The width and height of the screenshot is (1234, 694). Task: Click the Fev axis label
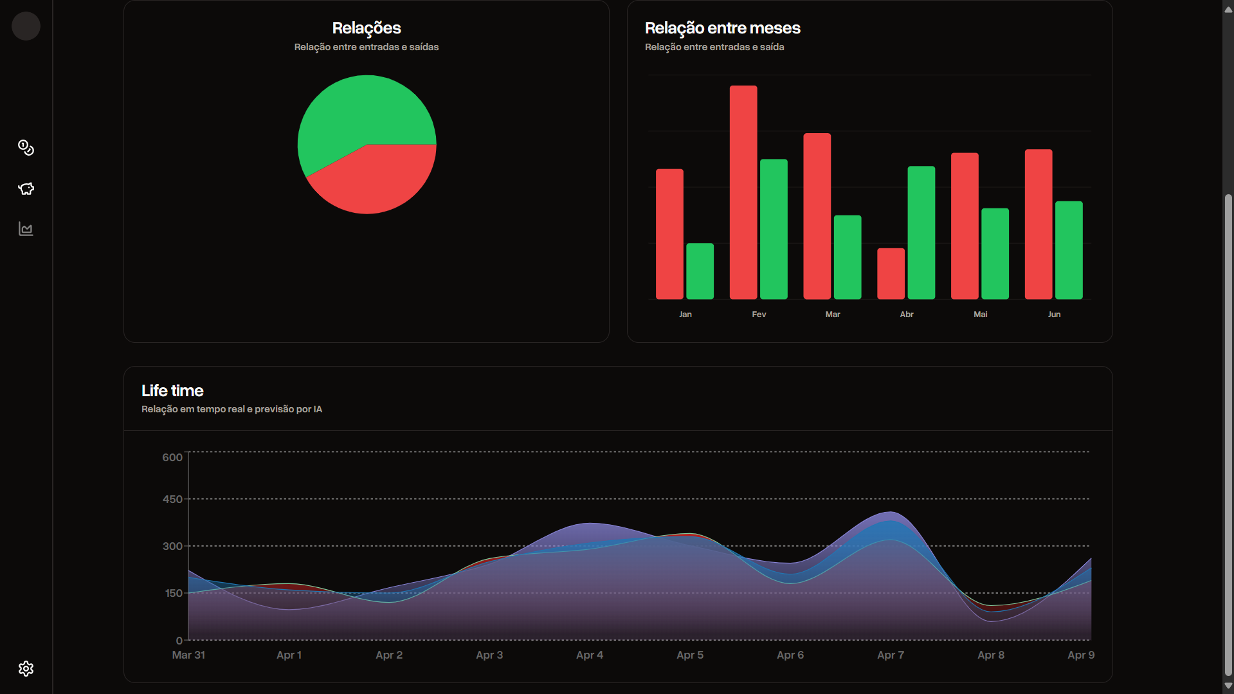[x=759, y=315]
